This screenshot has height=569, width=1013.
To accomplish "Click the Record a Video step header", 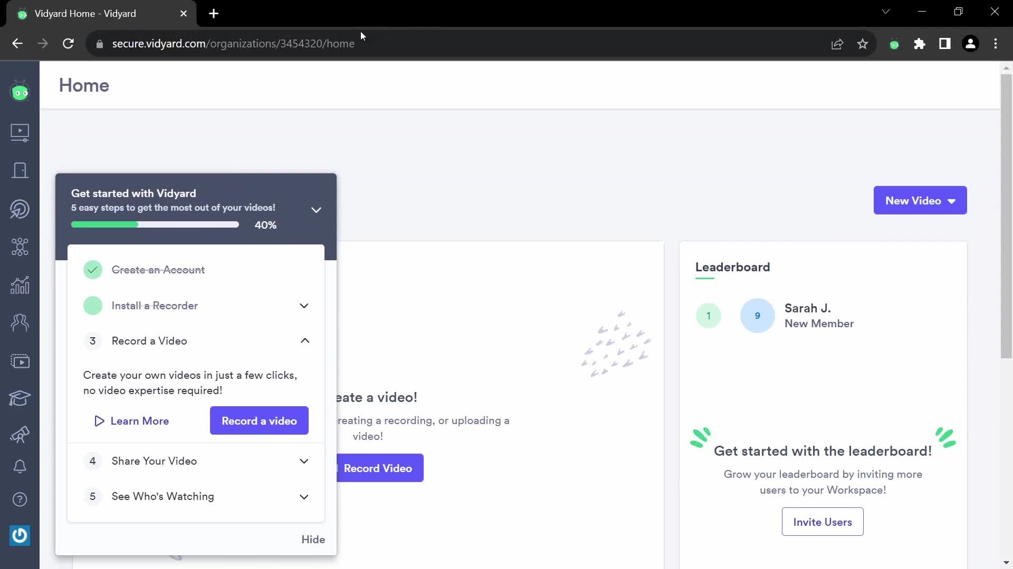I will coord(150,340).
